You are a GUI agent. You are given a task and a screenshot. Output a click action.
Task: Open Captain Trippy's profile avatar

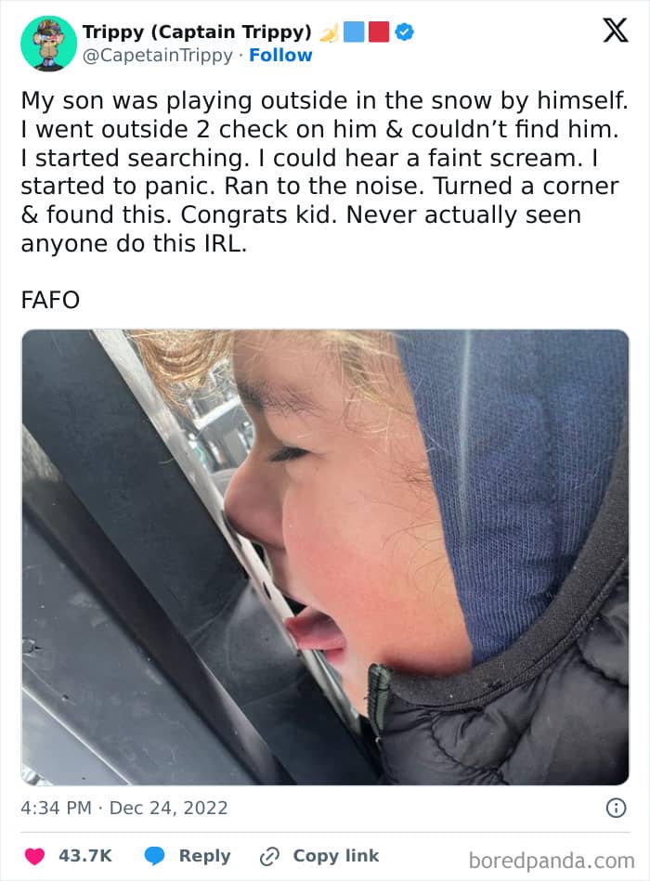(x=48, y=44)
